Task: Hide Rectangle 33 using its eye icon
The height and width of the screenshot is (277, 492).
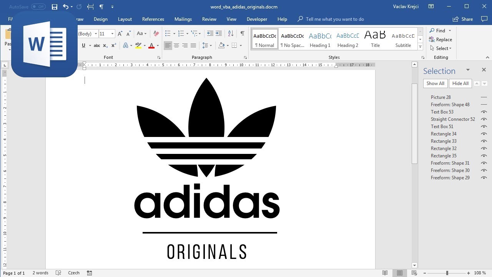Action: click(x=484, y=141)
